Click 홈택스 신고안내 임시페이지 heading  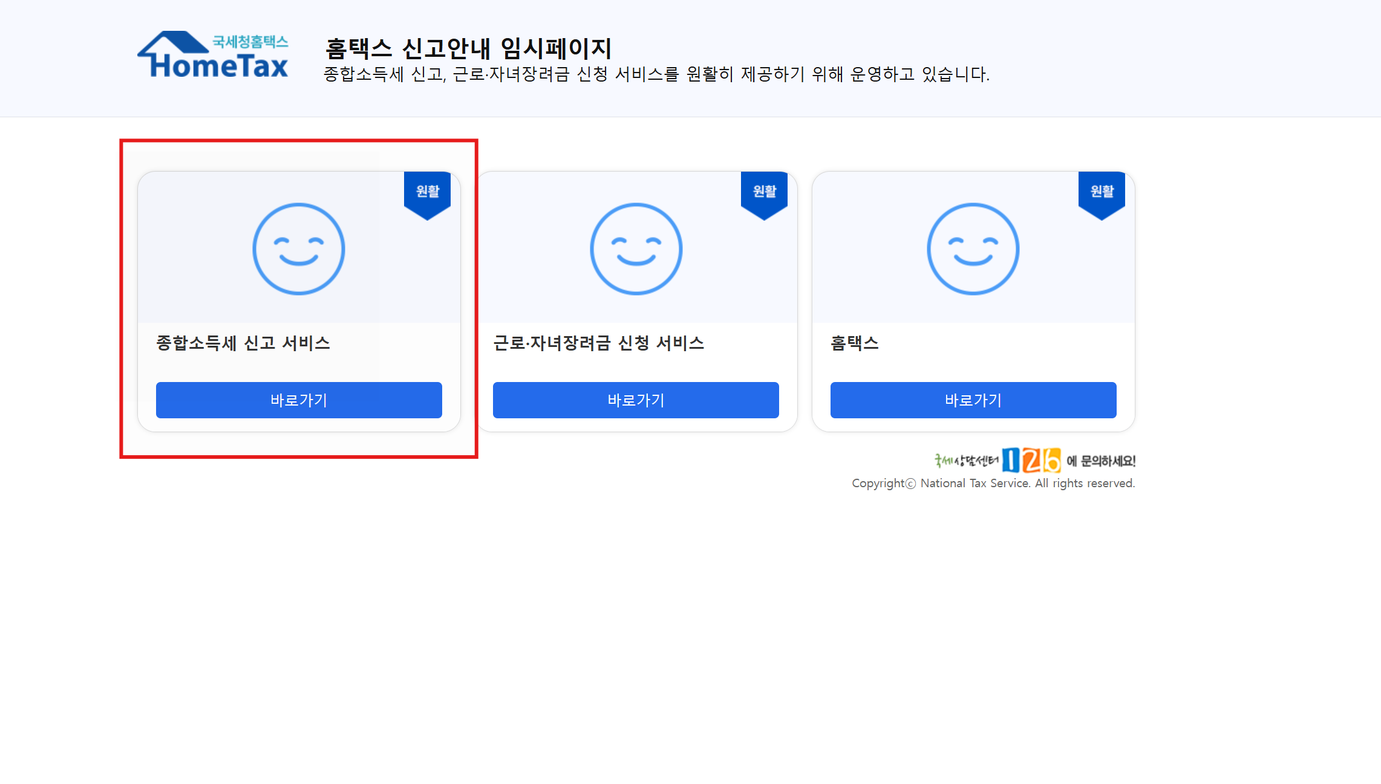[468, 48]
